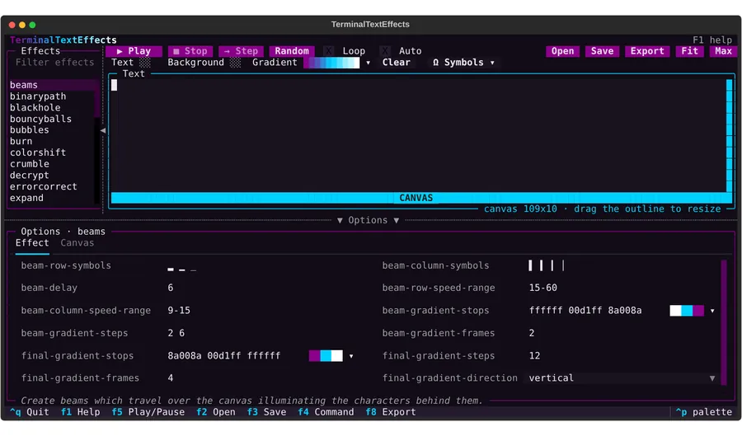Select the crumble effect
742x436 pixels.
[52, 164]
